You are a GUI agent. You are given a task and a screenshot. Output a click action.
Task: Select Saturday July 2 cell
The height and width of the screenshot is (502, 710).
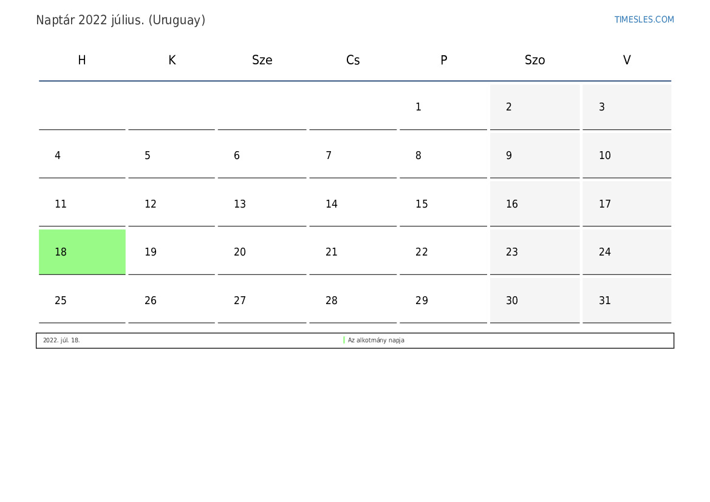[534, 107]
